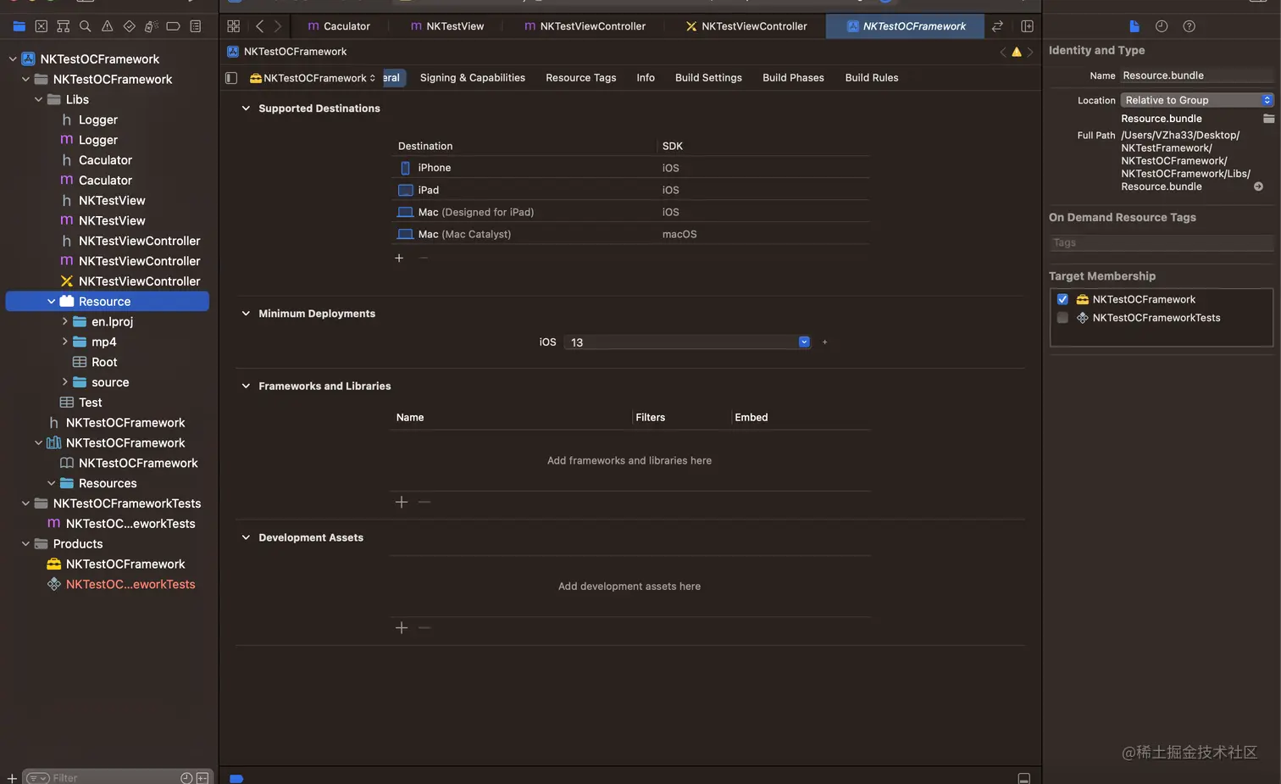The image size is (1281, 784).
Task: Add an editor on the right
Action: point(1027,26)
